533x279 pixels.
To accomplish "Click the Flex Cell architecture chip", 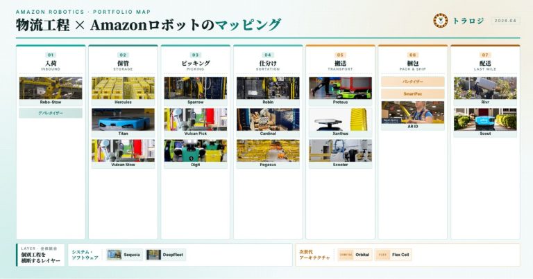I will pos(394,255).
